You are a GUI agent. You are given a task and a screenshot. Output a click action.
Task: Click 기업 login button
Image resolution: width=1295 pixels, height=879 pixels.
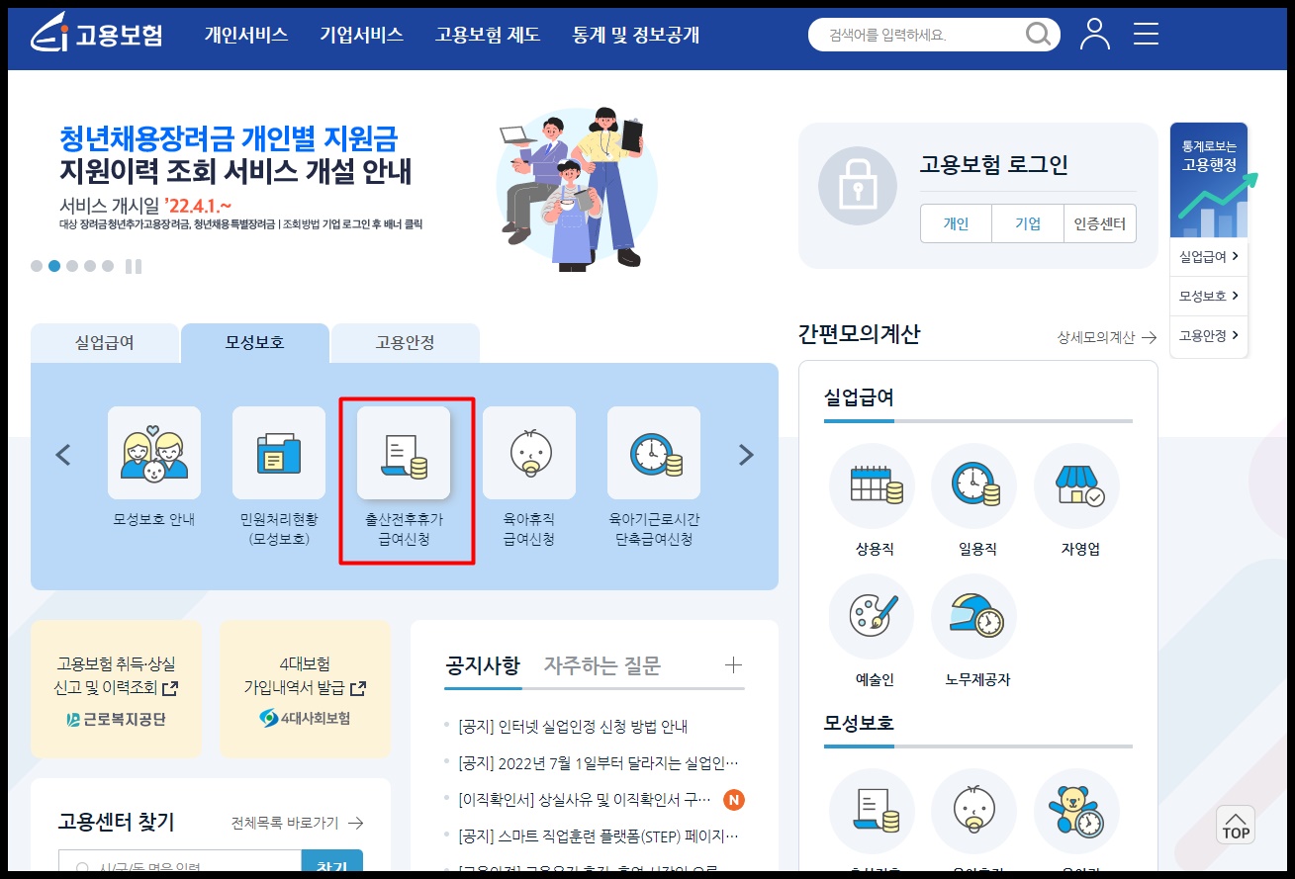click(x=1028, y=223)
